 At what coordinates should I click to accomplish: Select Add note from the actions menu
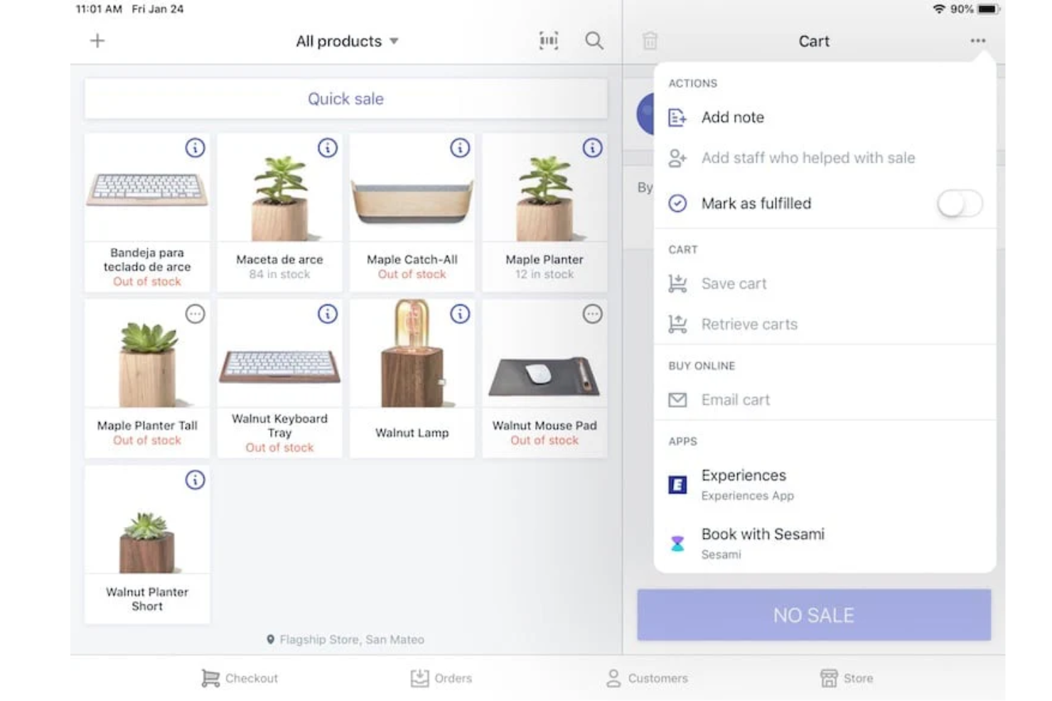[732, 117]
